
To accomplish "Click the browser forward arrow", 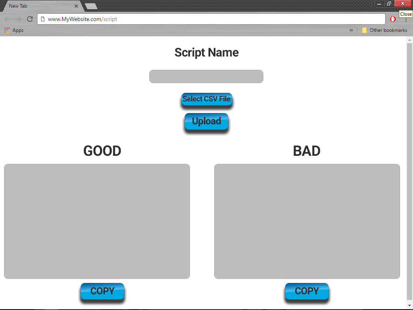I will pyautogui.click(x=18, y=19).
